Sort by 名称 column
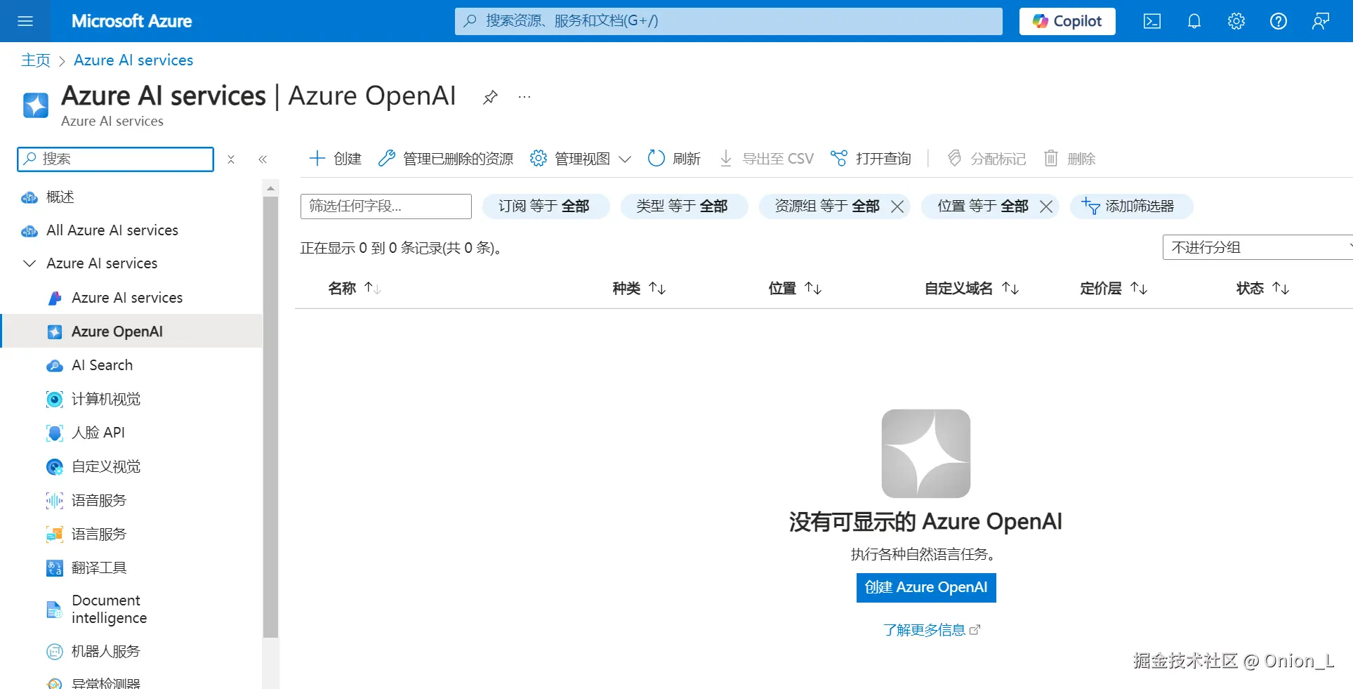Viewport: 1353px width, 689px height. [355, 289]
